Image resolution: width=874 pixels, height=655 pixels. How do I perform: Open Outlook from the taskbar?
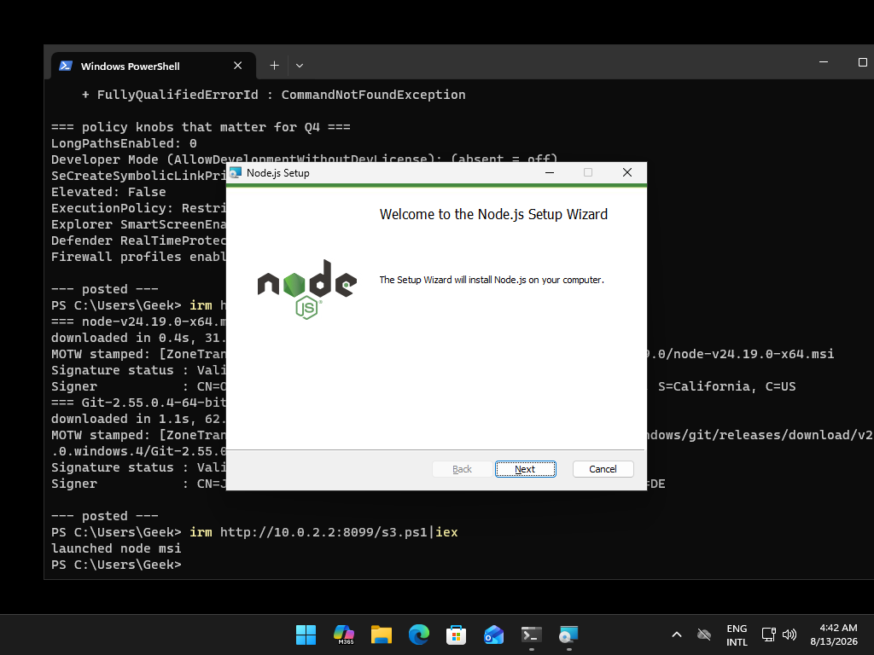[494, 635]
